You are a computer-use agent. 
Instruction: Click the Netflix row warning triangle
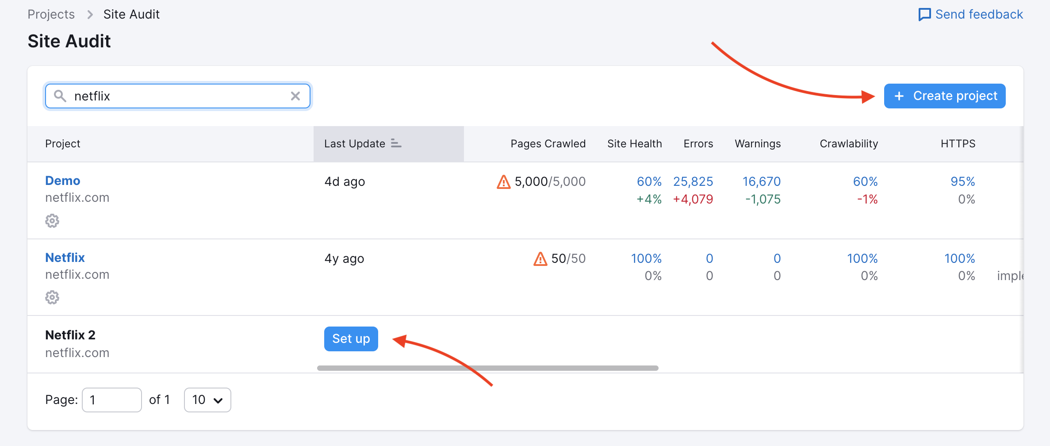tap(540, 259)
